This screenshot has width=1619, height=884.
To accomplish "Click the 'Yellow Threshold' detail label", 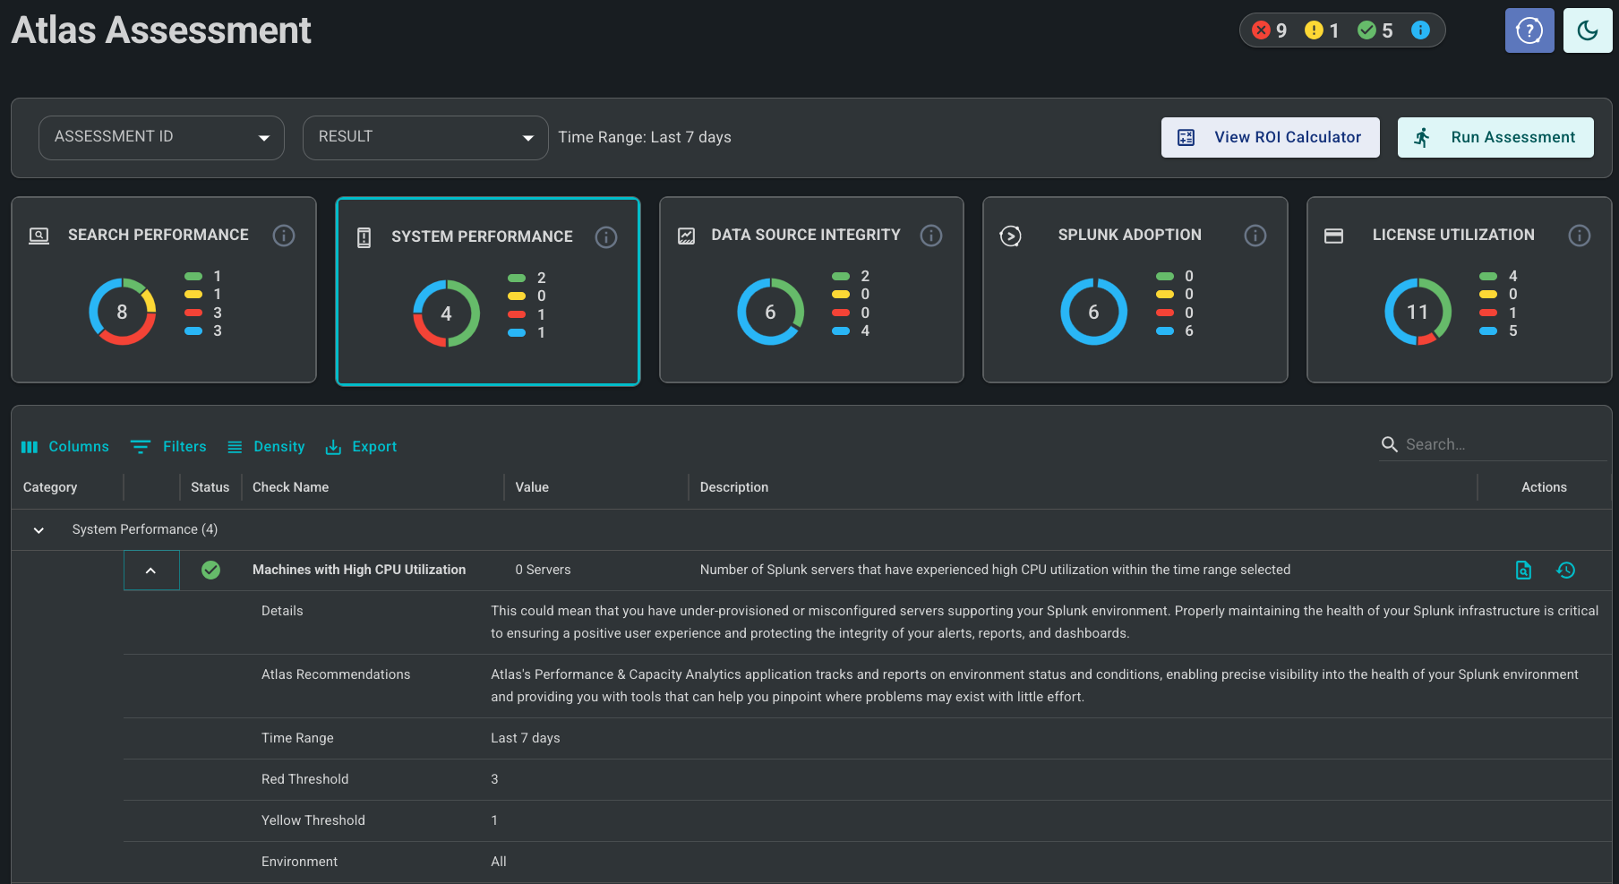I will click(x=313, y=820).
